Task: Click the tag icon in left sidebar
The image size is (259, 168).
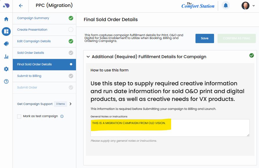Action: coord(6,44)
